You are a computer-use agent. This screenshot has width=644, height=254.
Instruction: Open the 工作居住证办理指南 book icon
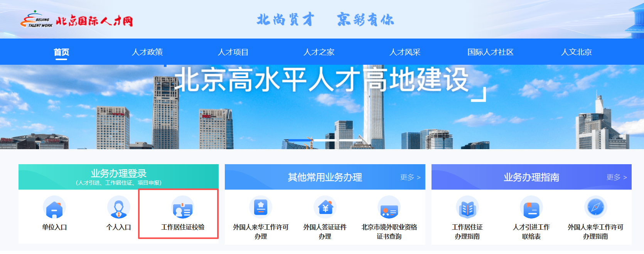[467, 207]
